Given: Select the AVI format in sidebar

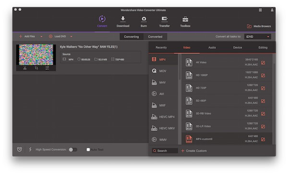Looking at the screenshot, I should pos(163,94).
